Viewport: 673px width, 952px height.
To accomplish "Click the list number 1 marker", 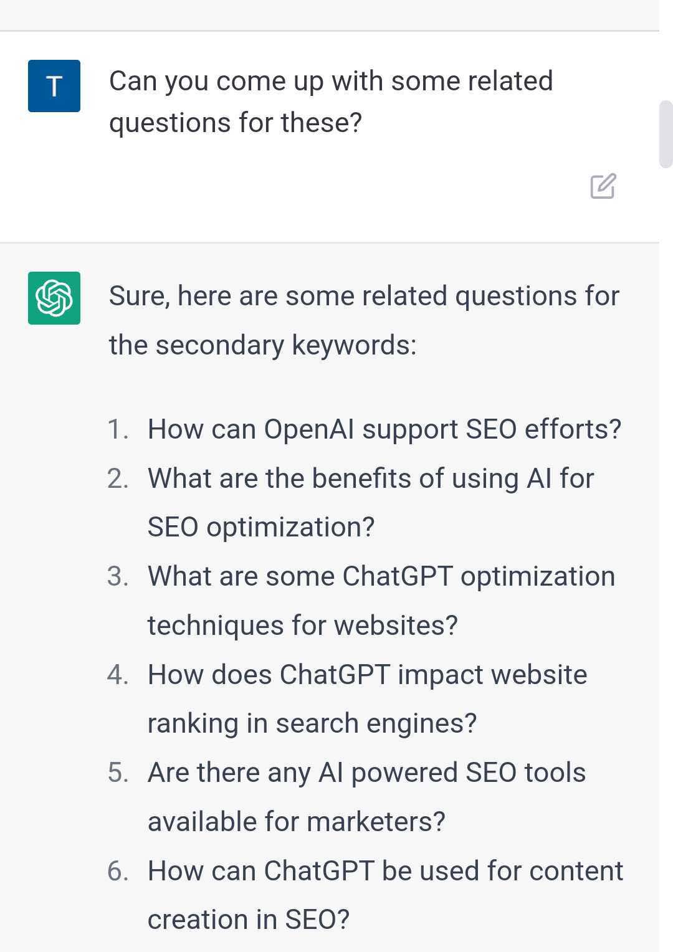I will click(x=118, y=429).
